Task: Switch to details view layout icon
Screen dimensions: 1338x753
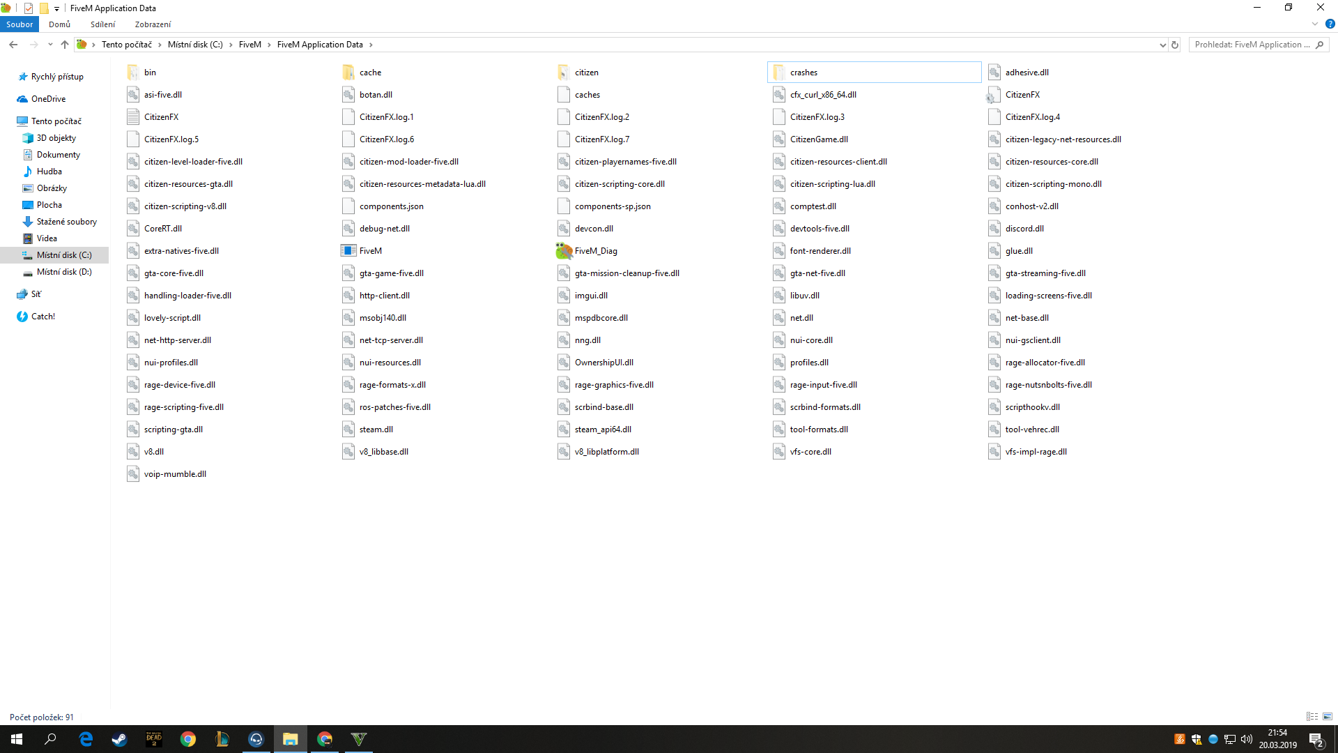Action: click(x=1312, y=717)
